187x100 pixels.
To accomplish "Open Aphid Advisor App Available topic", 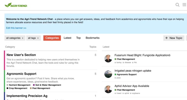I will 132,86.
